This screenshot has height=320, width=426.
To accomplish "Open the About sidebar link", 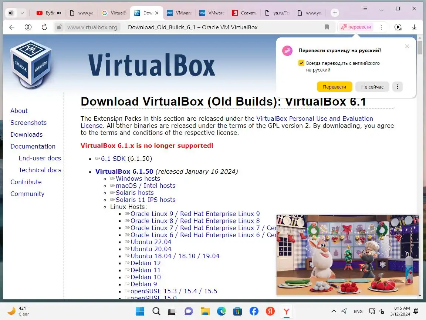I will click(x=19, y=111).
